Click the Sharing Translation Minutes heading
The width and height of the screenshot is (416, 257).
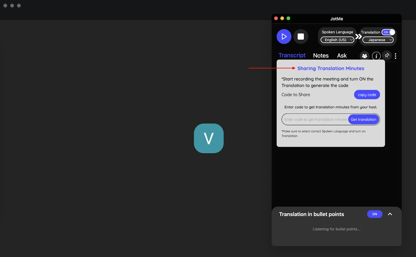click(x=331, y=68)
